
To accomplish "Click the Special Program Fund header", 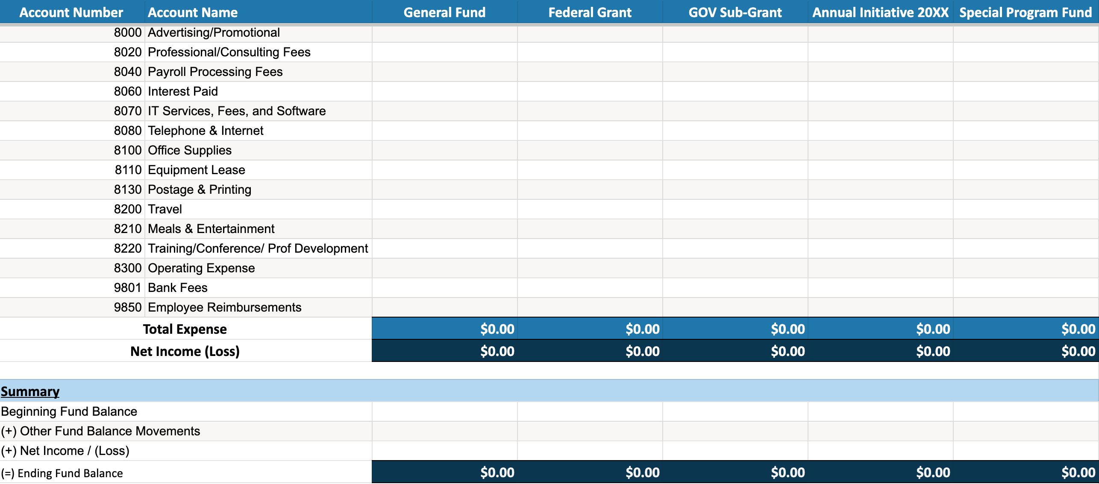I will click(x=1026, y=12).
